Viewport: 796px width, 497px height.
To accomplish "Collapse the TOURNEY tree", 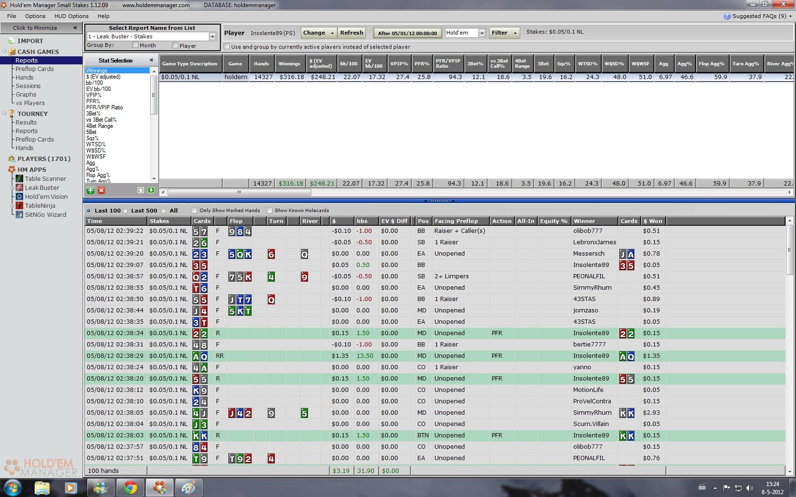I will [5, 113].
